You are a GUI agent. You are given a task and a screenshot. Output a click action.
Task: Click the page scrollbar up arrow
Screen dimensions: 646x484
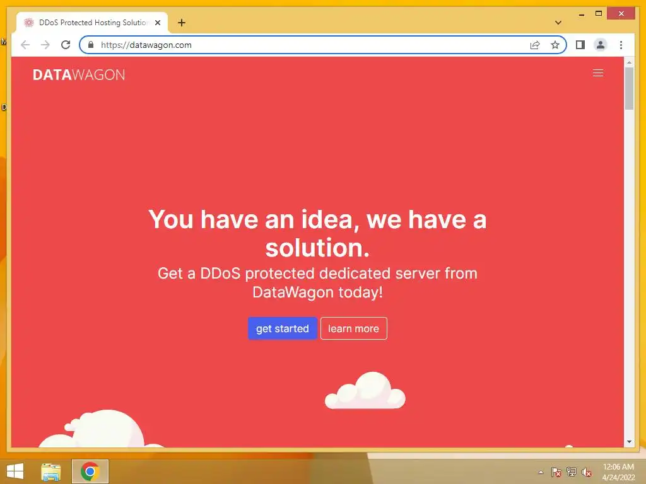click(x=629, y=62)
